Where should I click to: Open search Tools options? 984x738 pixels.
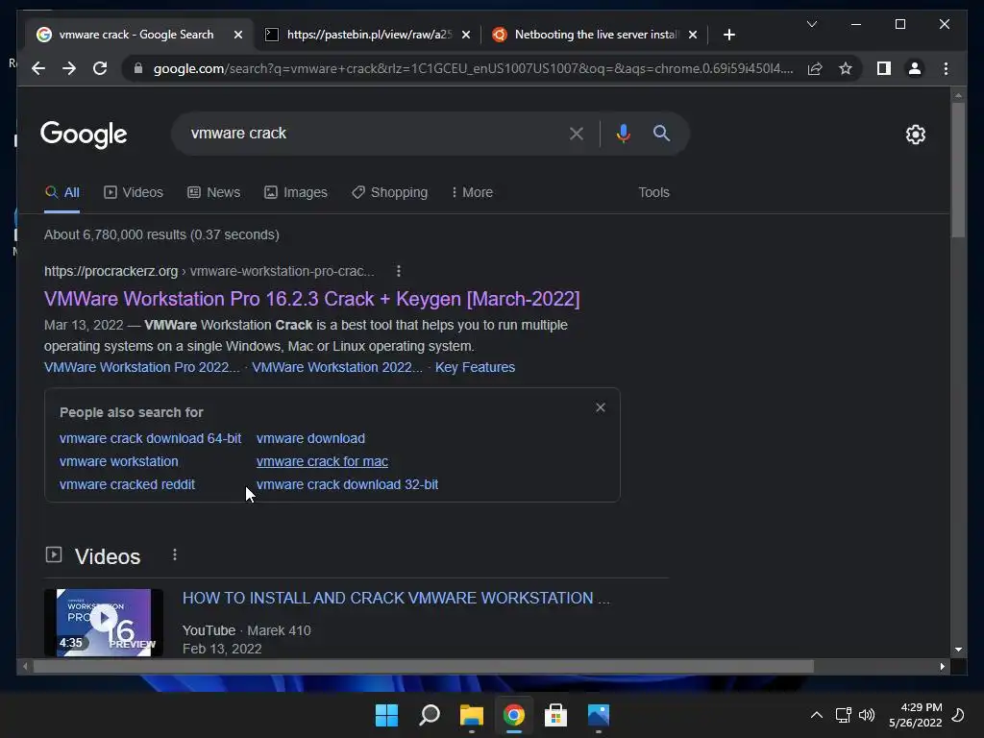[x=653, y=192]
